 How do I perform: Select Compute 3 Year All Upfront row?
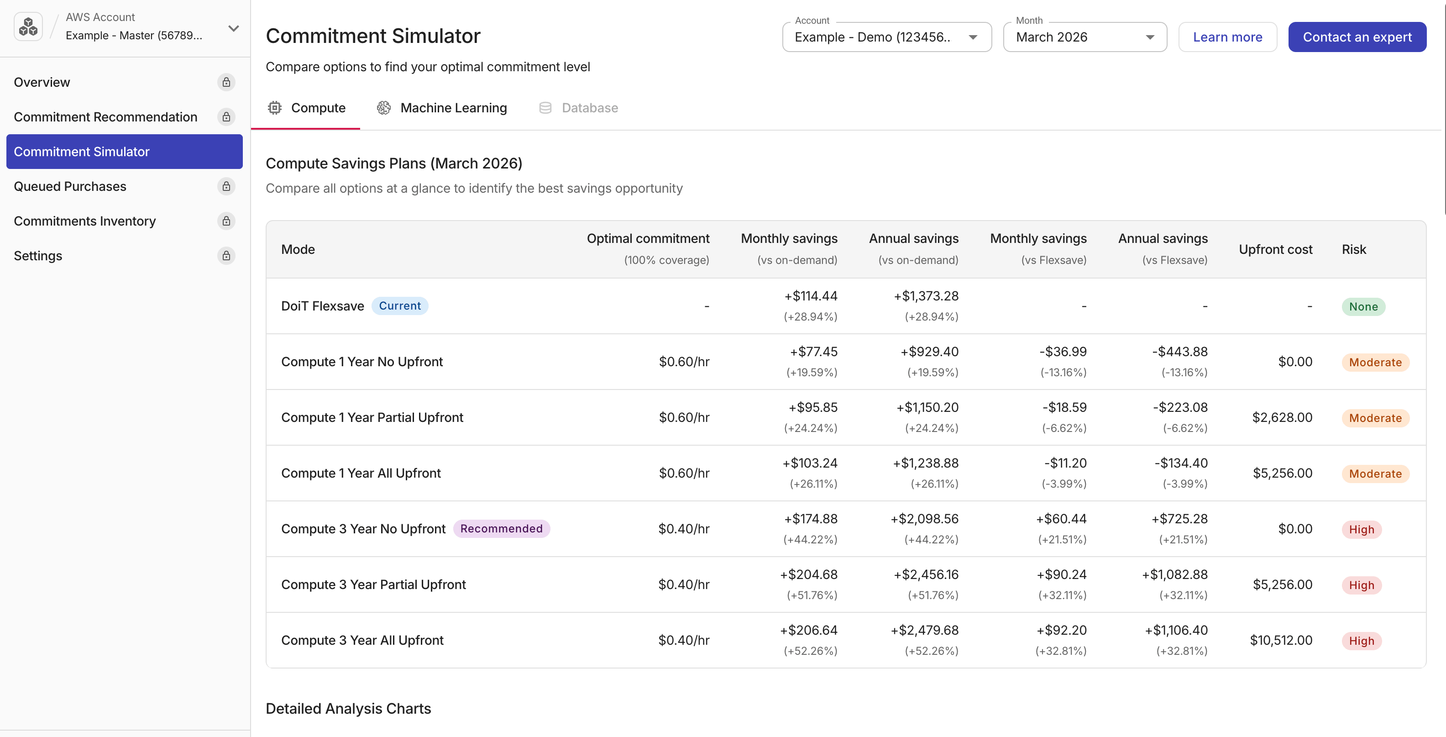point(845,640)
